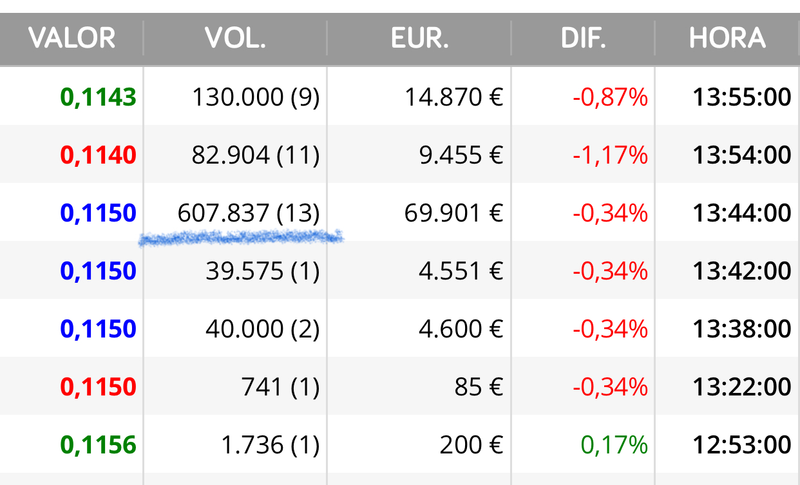Click the volume 130.000 (9) cell
Screen dimensions: 800x485
click(x=256, y=97)
